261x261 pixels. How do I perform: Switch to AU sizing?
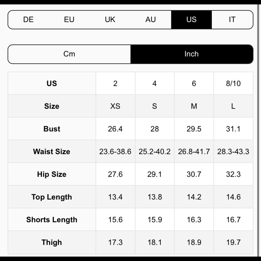(x=151, y=20)
